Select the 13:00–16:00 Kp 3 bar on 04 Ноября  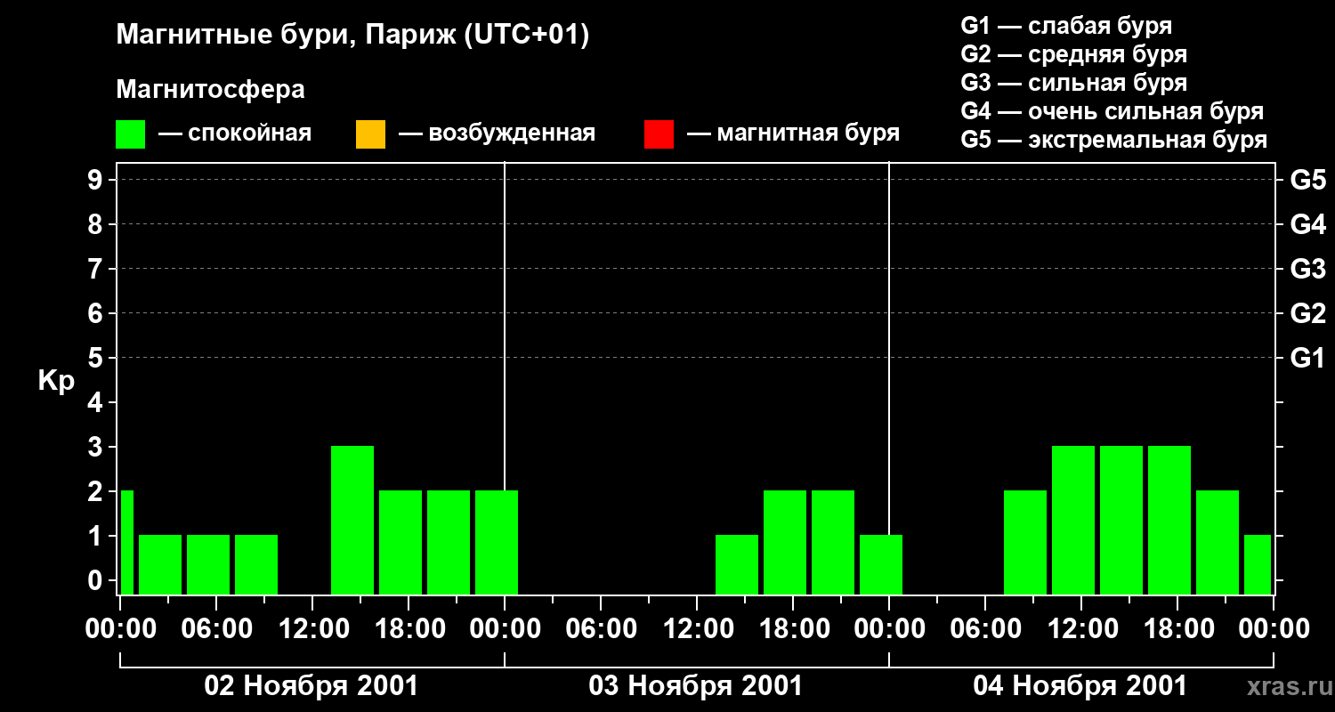[x=1121, y=520]
